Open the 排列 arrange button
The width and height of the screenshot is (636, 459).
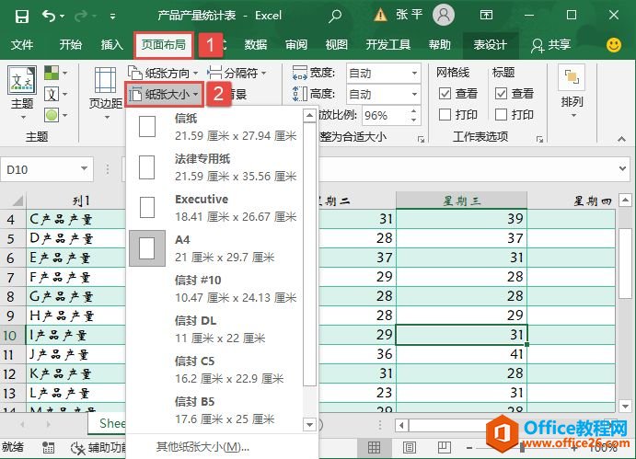(x=572, y=92)
